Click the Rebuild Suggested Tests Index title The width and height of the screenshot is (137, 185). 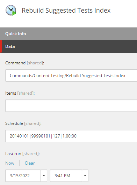tap(66, 11)
